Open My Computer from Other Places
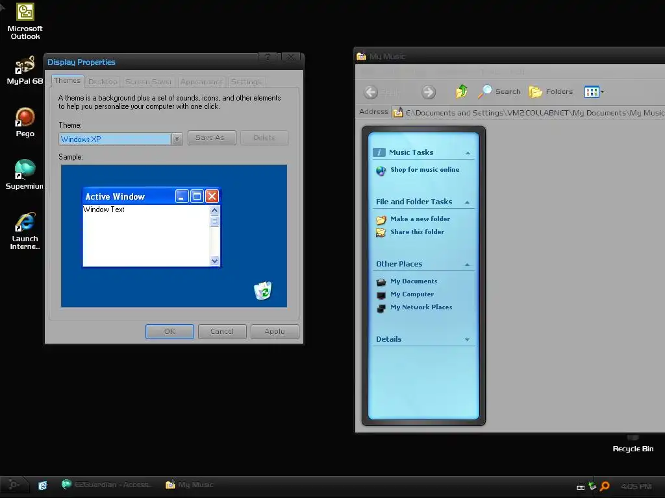The image size is (665, 498). pyautogui.click(x=412, y=294)
